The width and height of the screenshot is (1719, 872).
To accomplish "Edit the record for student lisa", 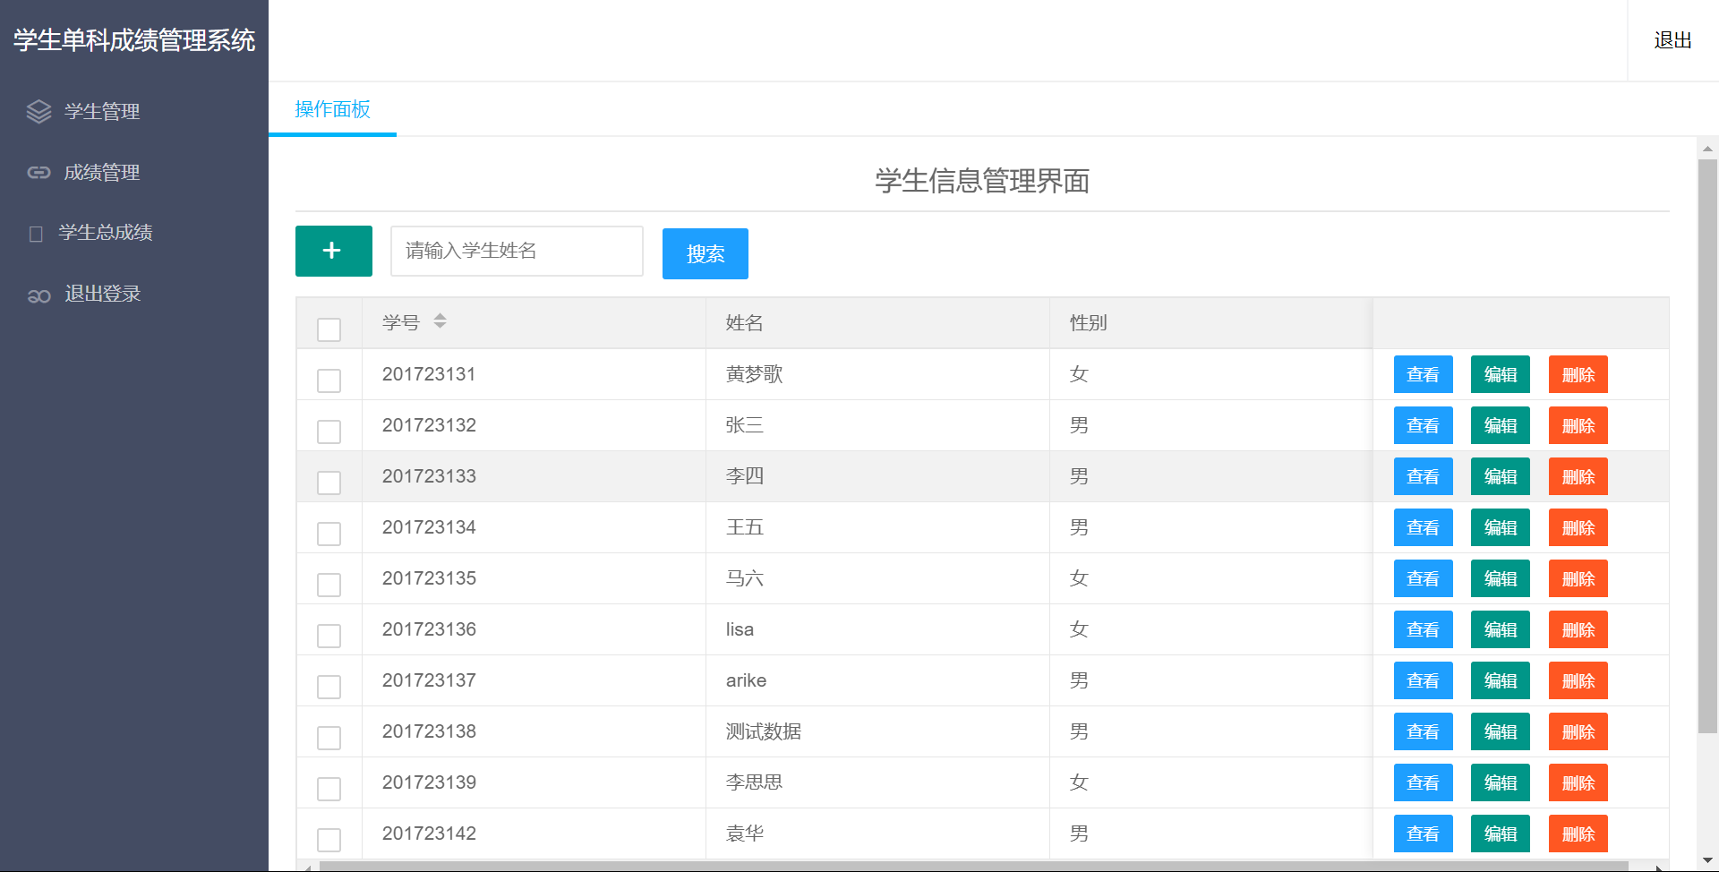I will click(1500, 629).
